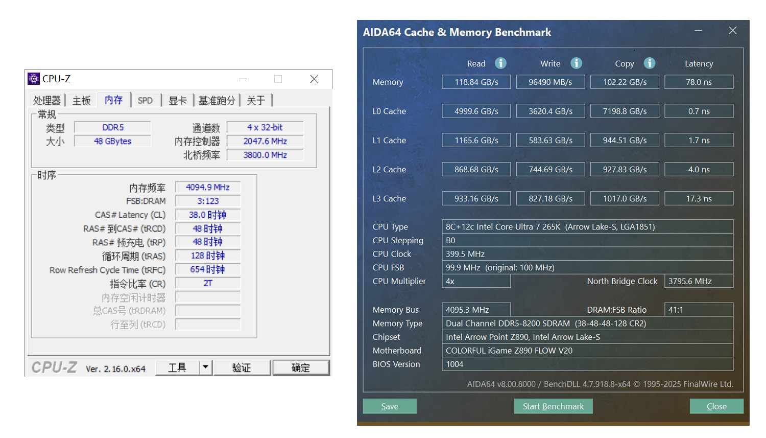Click the L0 Cache Read value 4999.6 GB/s
The image size is (766, 438).
pyautogui.click(x=476, y=111)
